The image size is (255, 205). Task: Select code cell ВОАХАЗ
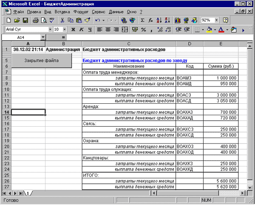point(190,112)
